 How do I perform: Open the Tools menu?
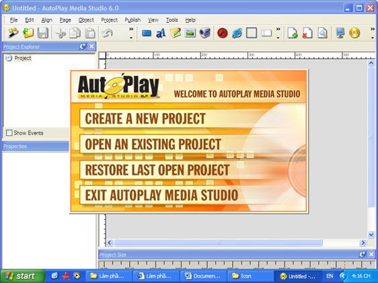pyautogui.click(x=172, y=20)
